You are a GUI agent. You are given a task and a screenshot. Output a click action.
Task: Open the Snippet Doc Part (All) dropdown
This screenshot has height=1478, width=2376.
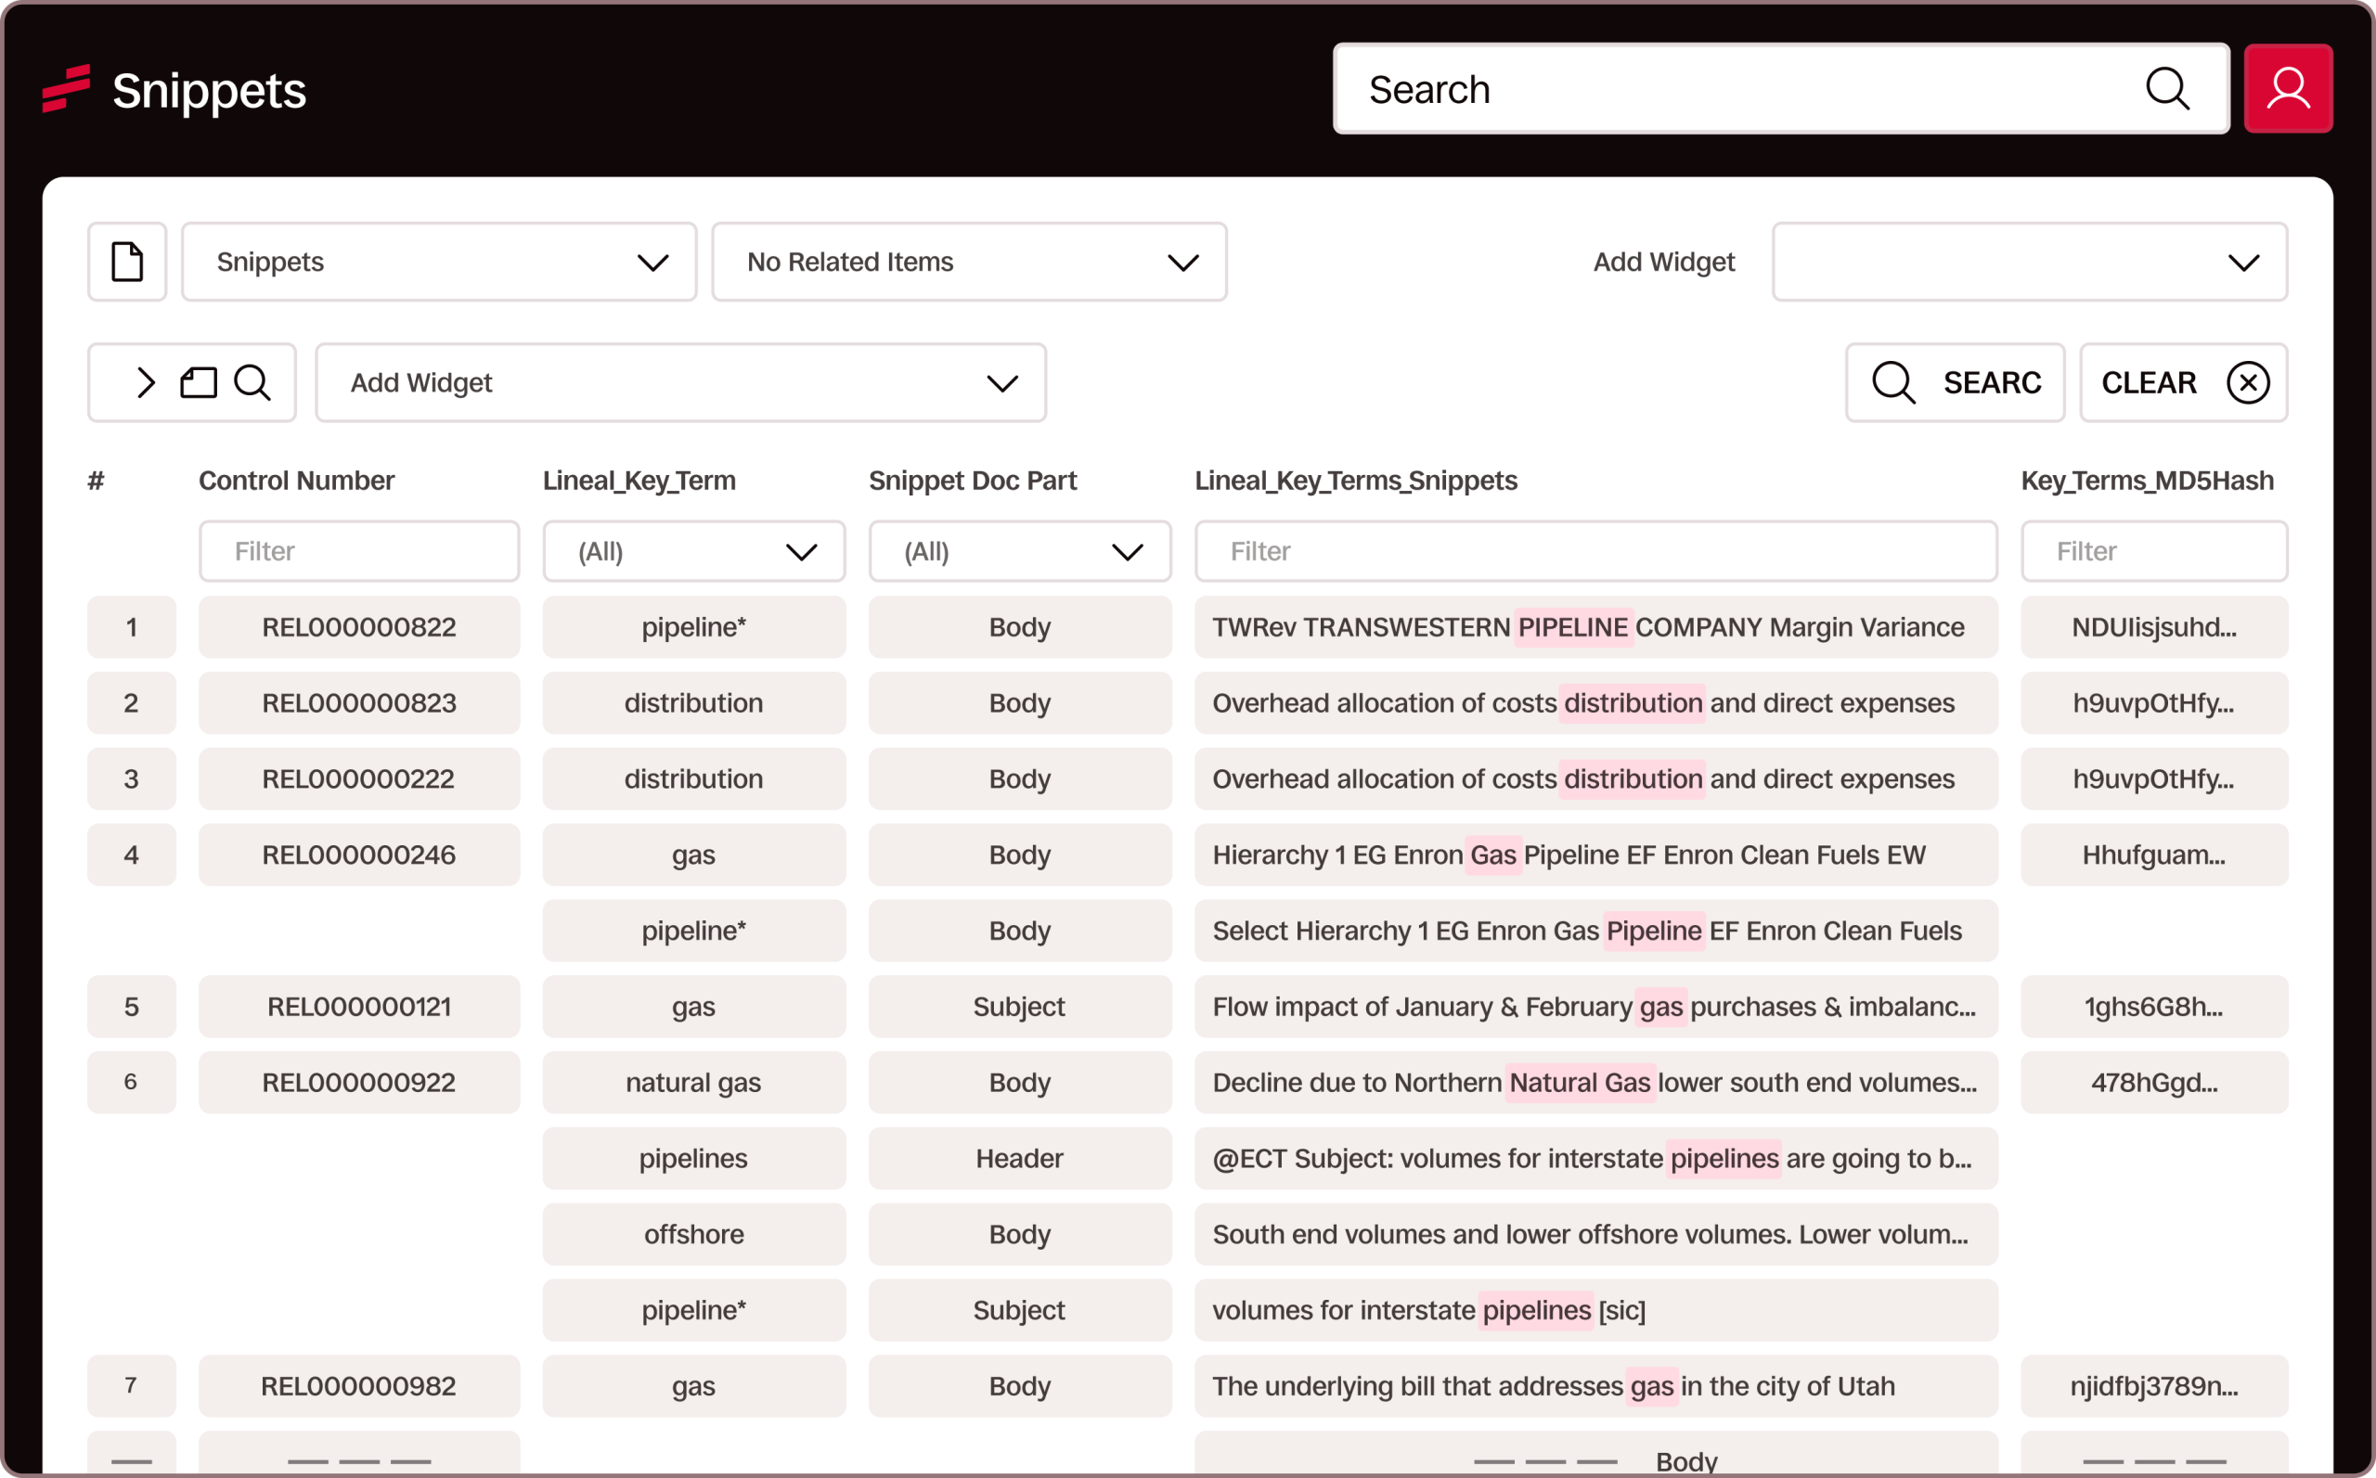point(1019,551)
